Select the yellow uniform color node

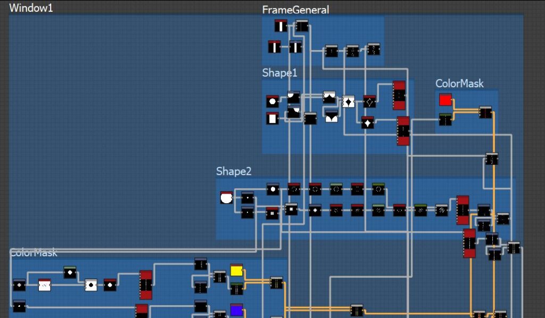(x=236, y=270)
